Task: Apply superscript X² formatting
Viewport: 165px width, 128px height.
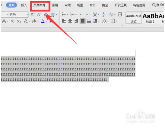Action: [x=13, y=21]
